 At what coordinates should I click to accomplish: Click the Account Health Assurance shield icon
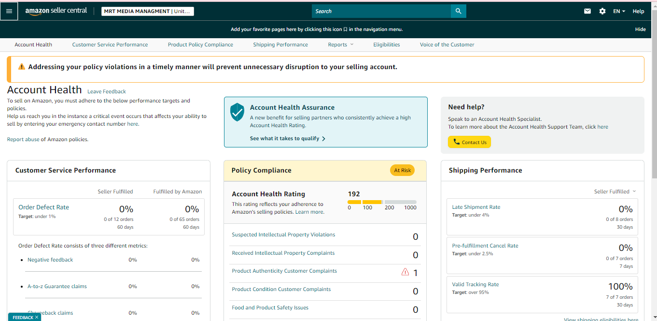[x=237, y=112]
